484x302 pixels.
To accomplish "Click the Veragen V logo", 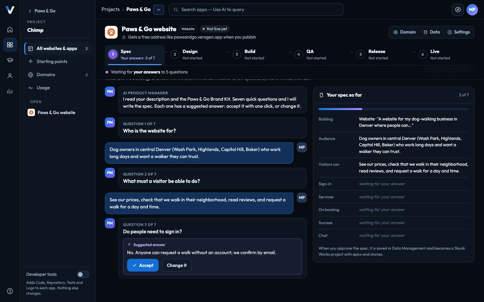I will tap(10, 10).
